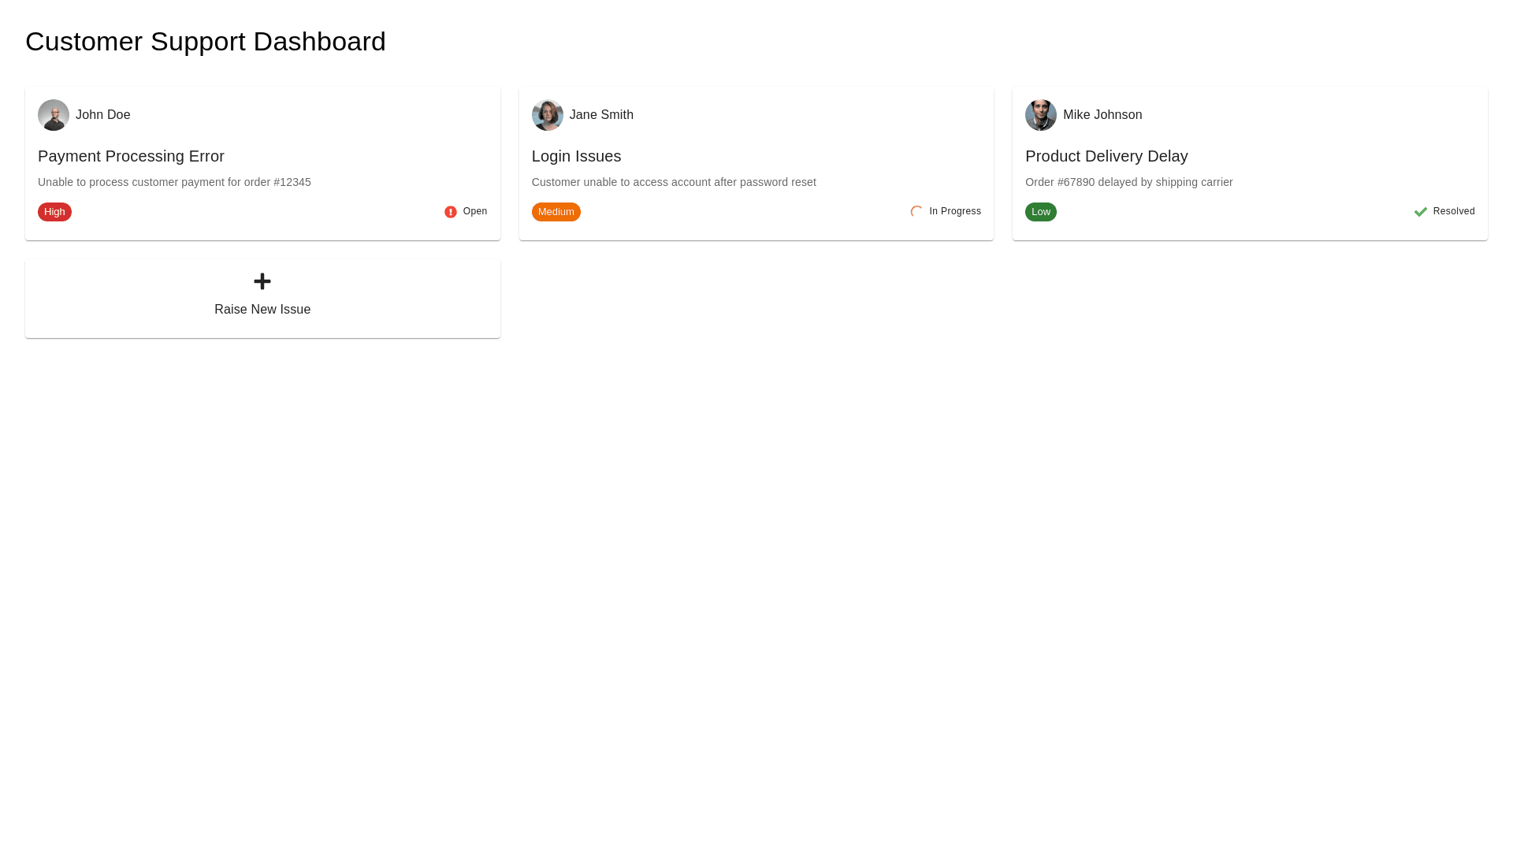Open the Payment Processing Error ticket title
The width and height of the screenshot is (1513, 851).
[131, 156]
